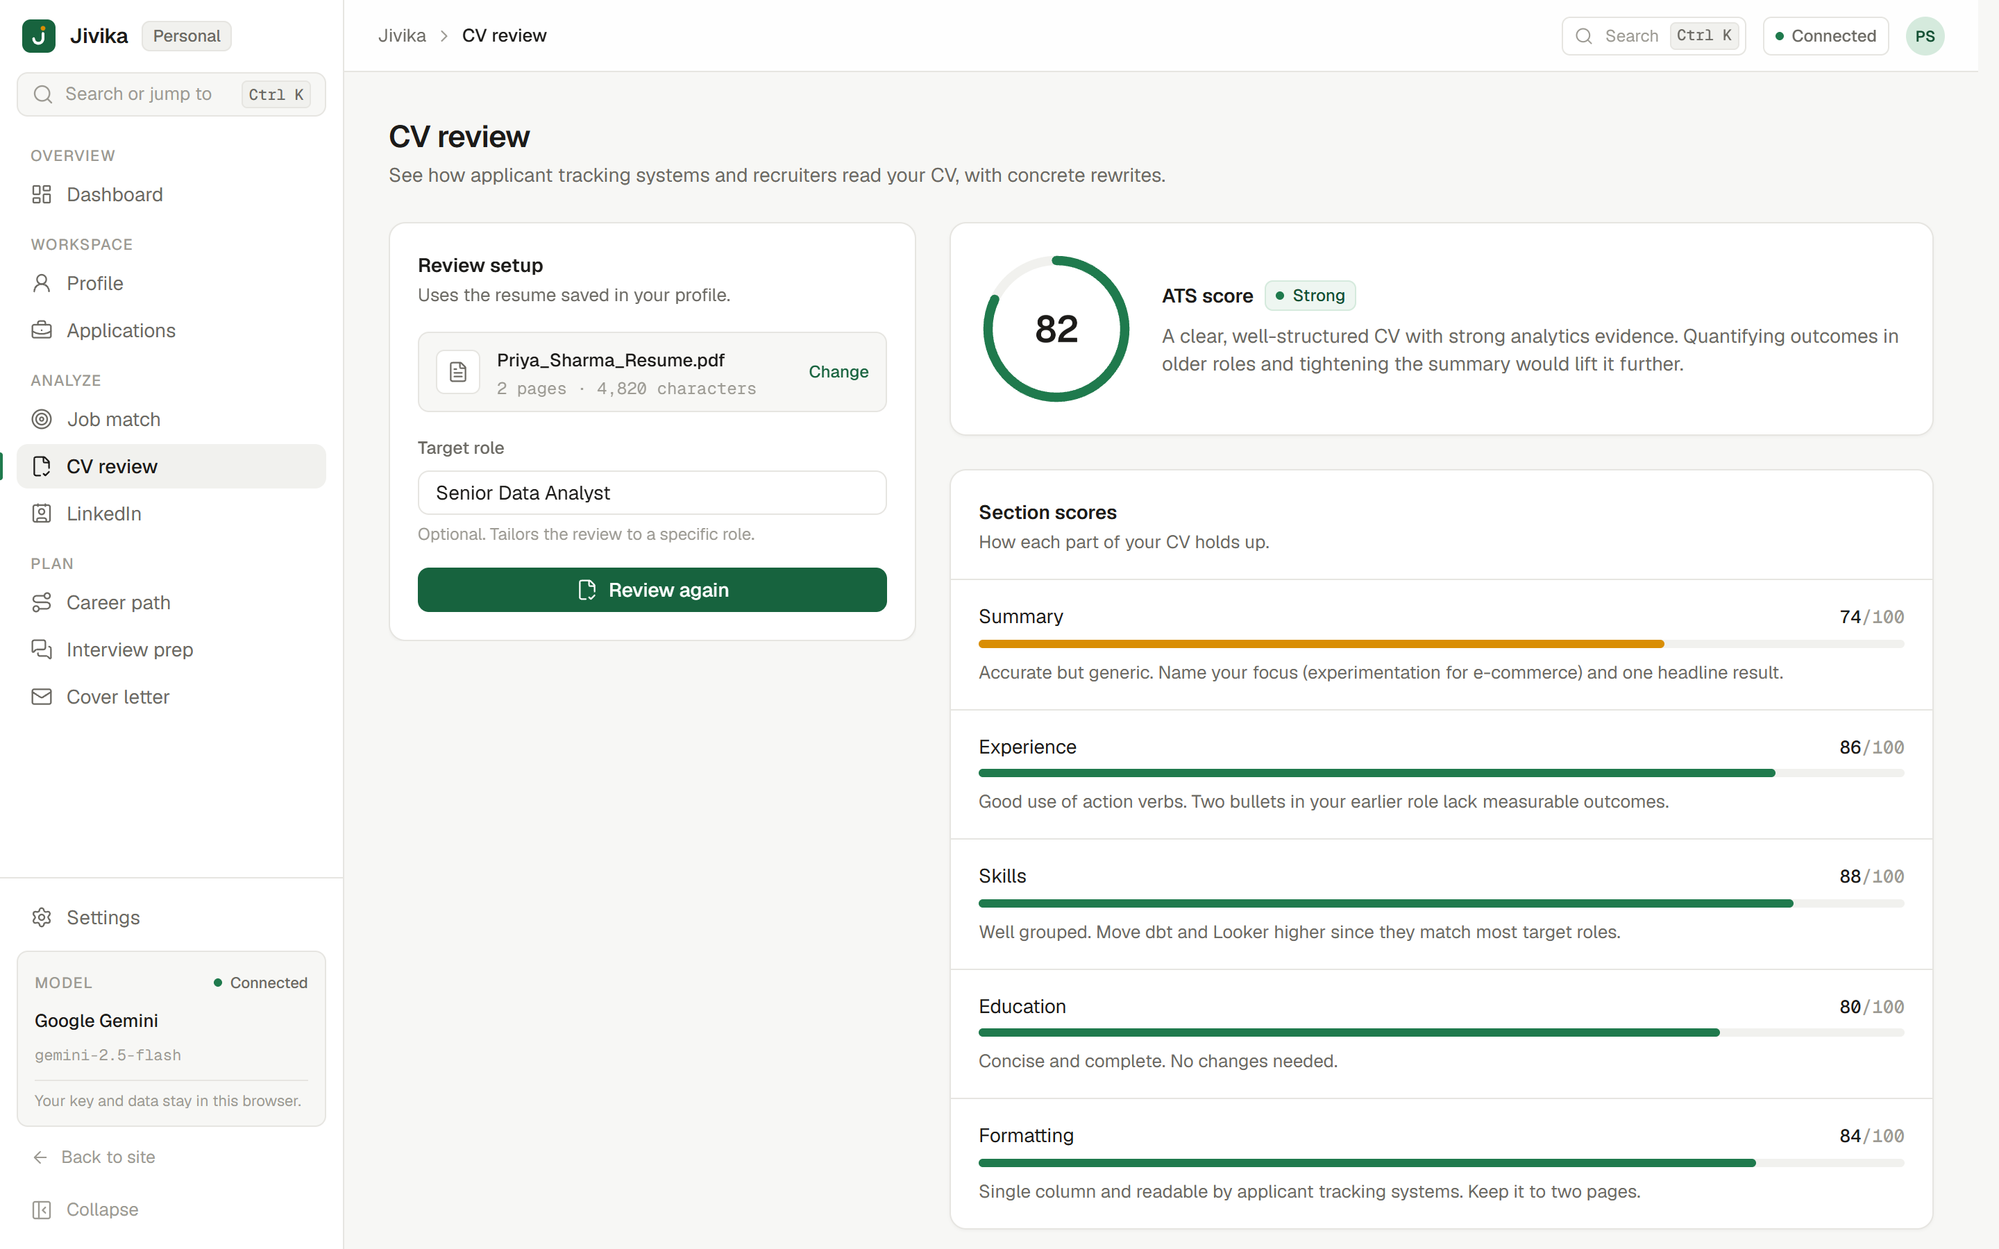Screen dimensions: 1999x1249
Task: Click the Summary score progress bar
Action: pyautogui.click(x=1441, y=643)
